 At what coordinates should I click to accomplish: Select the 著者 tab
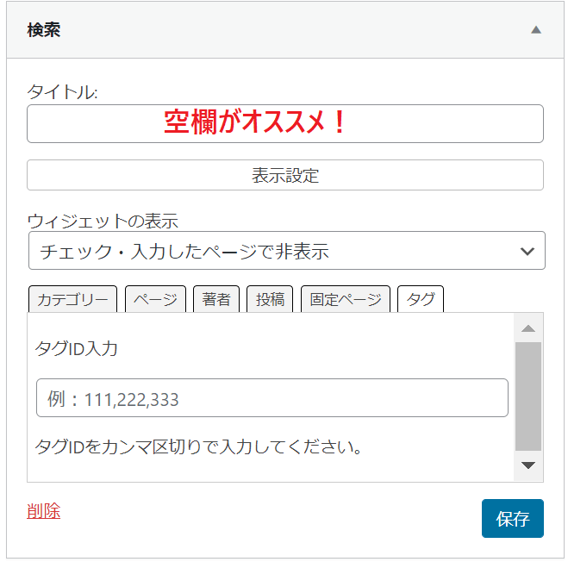click(x=216, y=299)
